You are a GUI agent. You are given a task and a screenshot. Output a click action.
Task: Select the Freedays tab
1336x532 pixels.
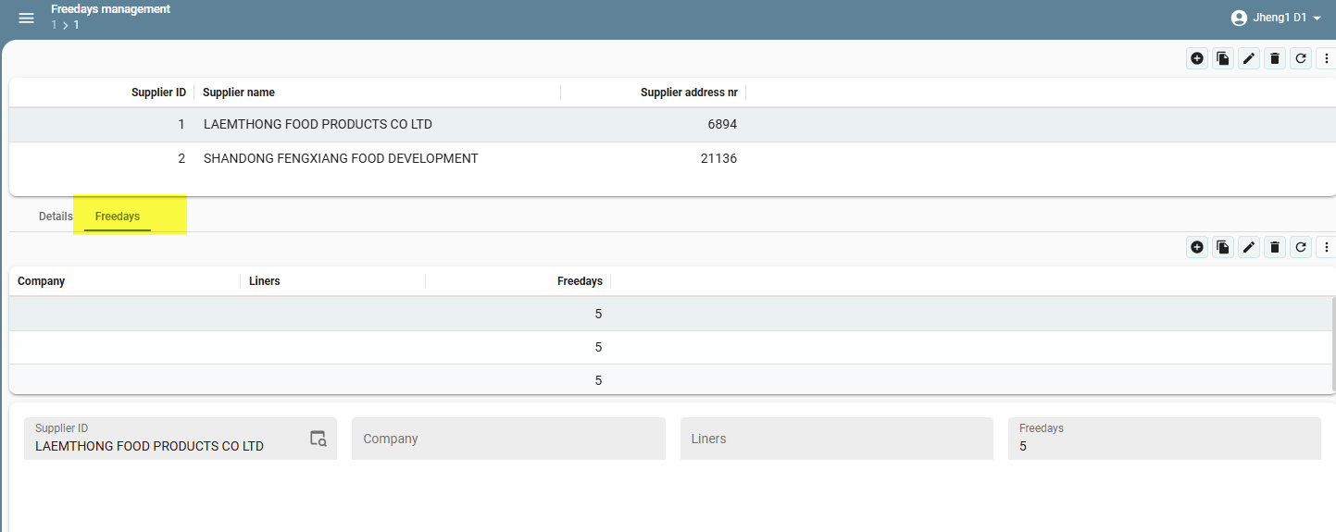point(118,217)
